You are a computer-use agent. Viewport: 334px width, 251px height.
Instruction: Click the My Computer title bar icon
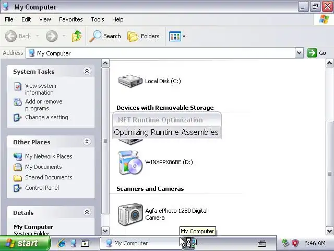tap(6, 6)
